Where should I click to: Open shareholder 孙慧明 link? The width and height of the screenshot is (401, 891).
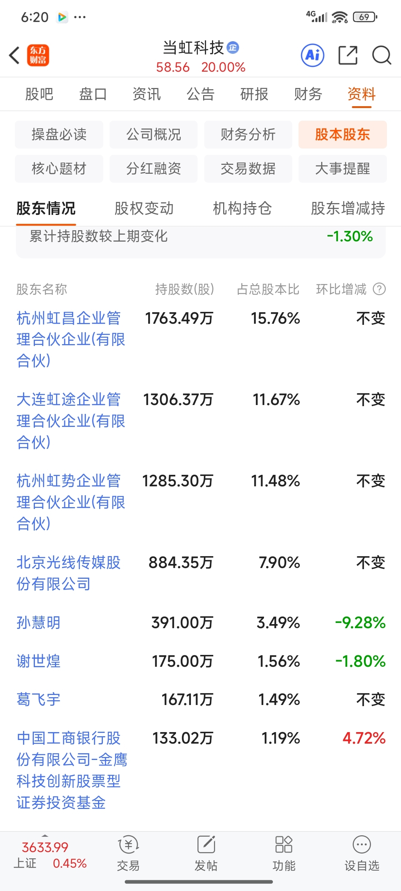click(39, 623)
